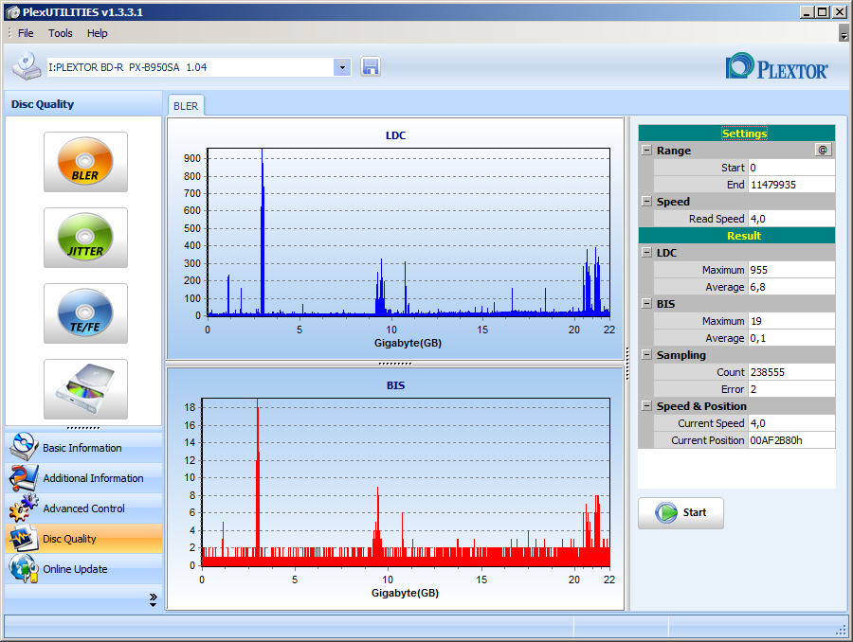The image size is (853, 642).
Task: Click the Range Start value field
Action: click(791, 168)
